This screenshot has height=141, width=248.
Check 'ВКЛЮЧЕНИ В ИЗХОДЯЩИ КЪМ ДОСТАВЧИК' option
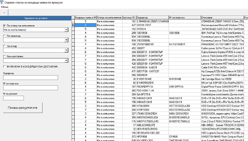[4, 67]
